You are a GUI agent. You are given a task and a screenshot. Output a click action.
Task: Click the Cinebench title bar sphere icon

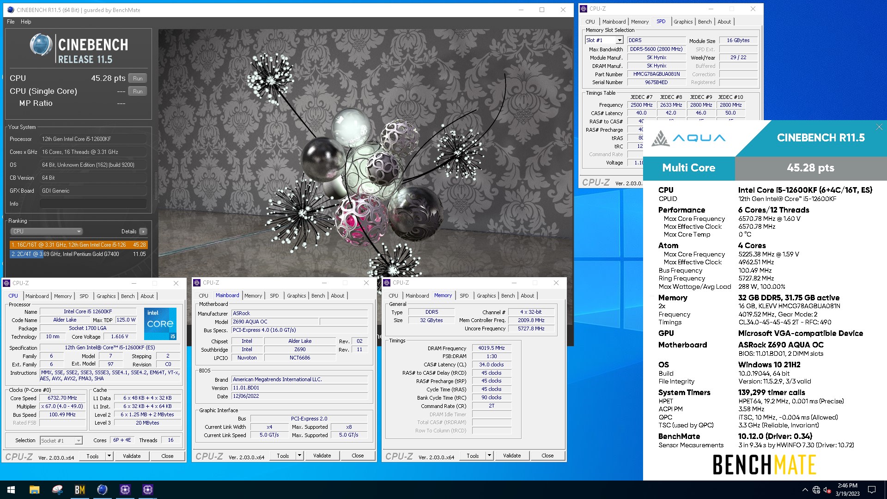click(x=11, y=10)
